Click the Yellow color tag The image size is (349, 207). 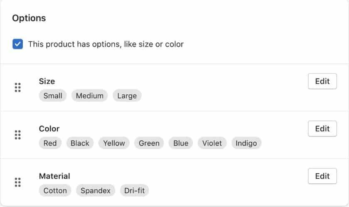[x=114, y=143]
